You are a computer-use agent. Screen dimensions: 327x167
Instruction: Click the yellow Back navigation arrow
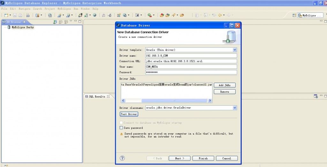(x=220, y=15)
